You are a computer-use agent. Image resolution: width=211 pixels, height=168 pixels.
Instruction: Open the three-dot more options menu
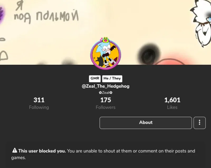click(200, 123)
